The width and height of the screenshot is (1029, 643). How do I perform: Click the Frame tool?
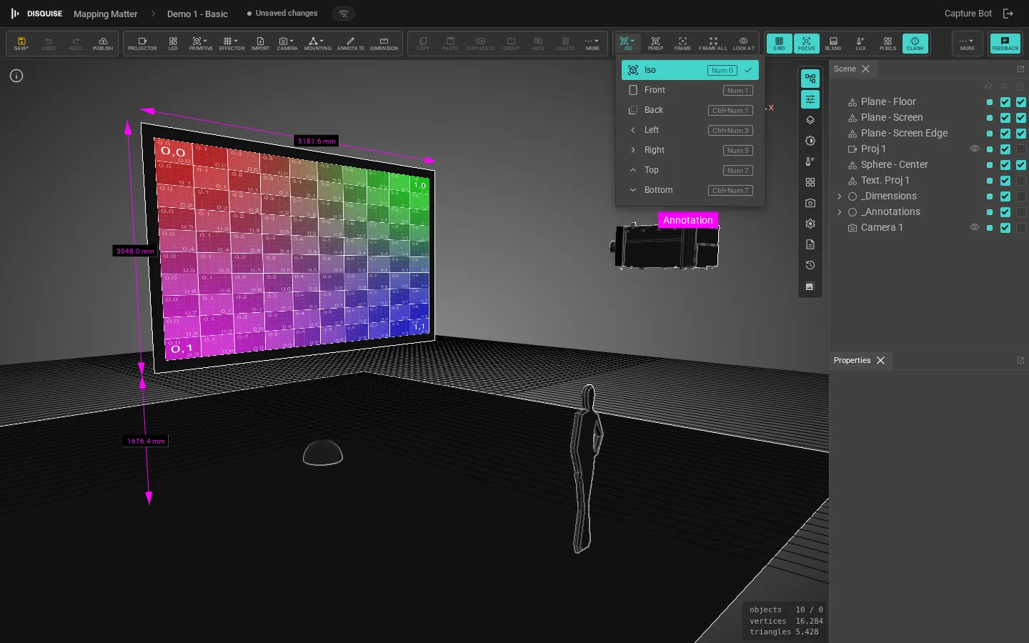coord(682,44)
